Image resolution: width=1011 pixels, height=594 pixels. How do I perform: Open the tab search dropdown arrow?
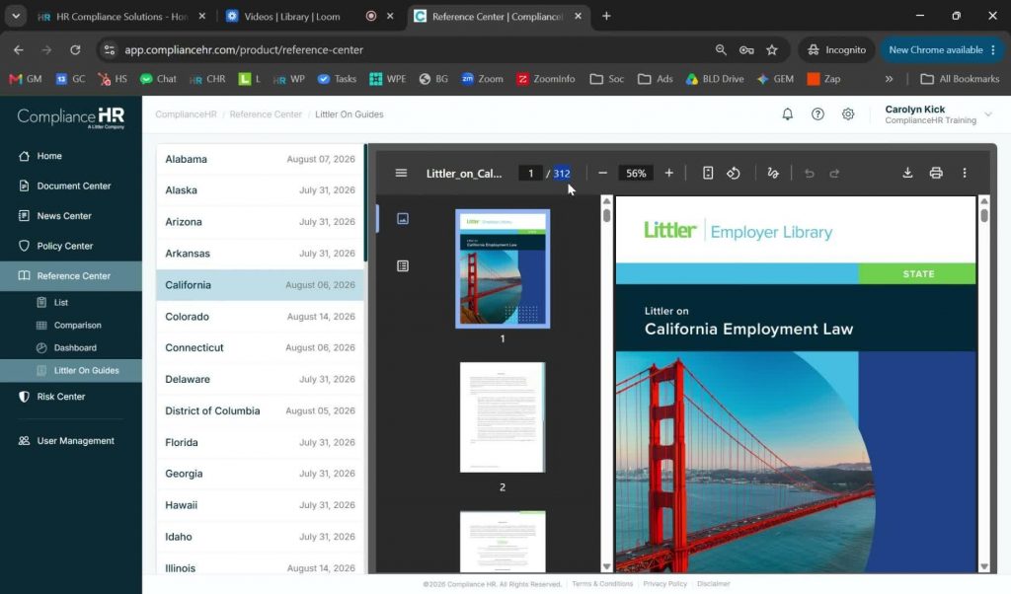16,16
